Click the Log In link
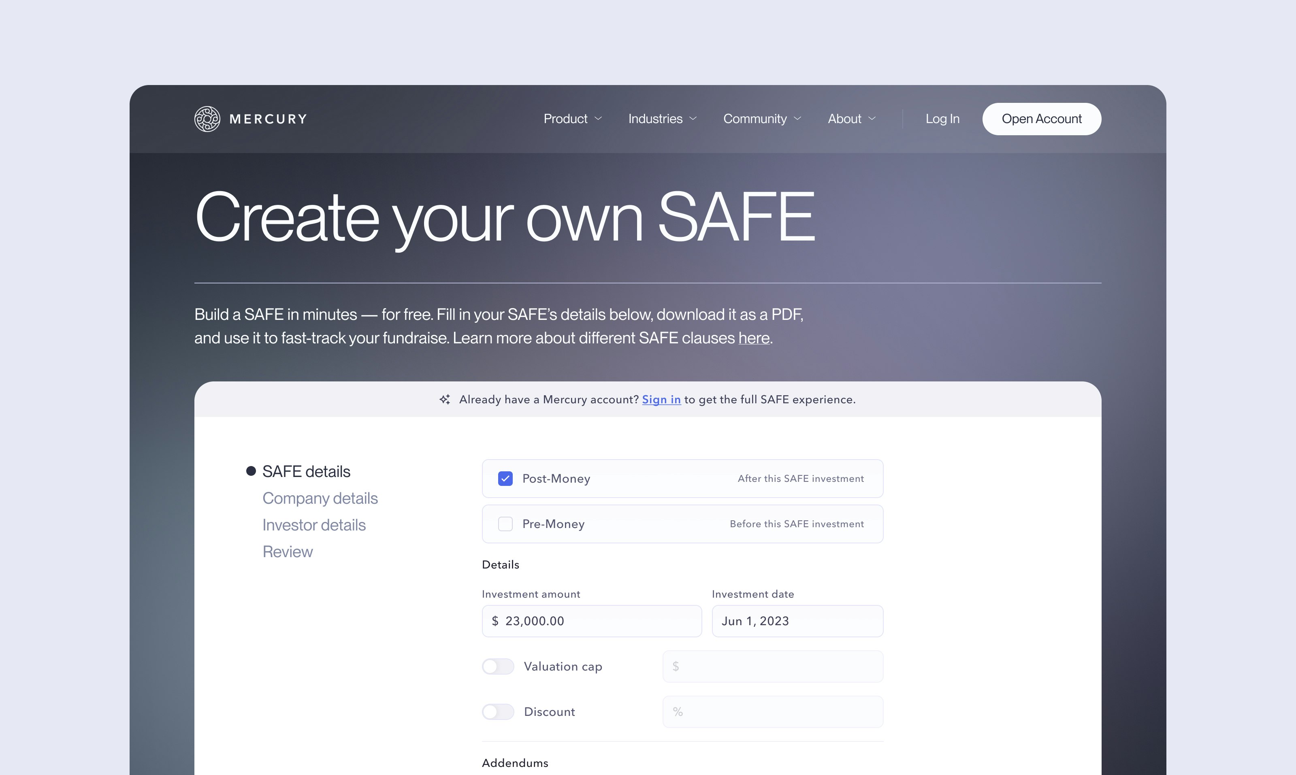 (x=942, y=119)
